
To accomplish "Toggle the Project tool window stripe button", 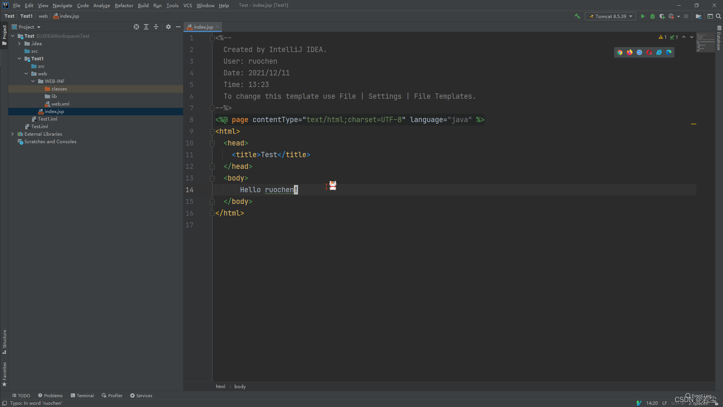I will pyautogui.click(x=4, y=35).
